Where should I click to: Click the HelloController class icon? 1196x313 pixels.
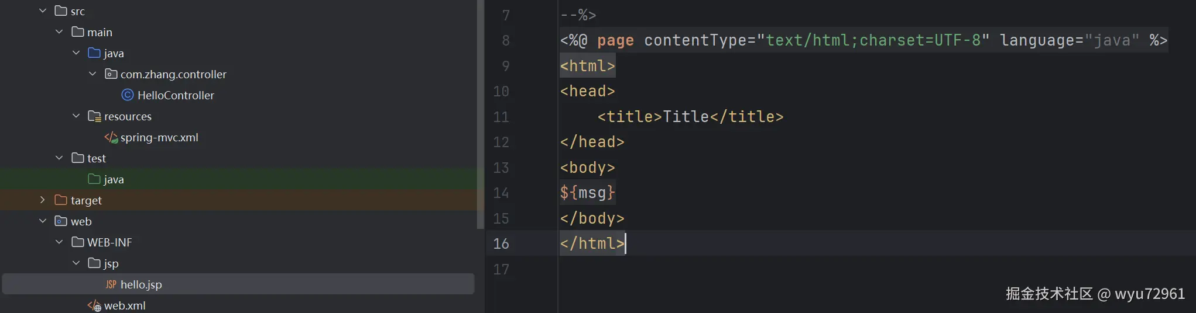[128, 95]
